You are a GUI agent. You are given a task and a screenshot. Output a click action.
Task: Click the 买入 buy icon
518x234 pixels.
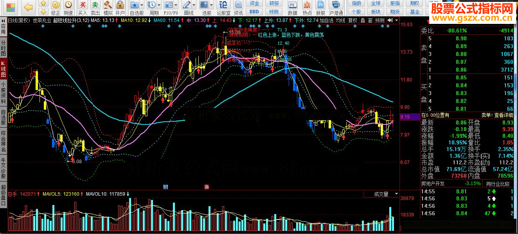tap(83, 5)
